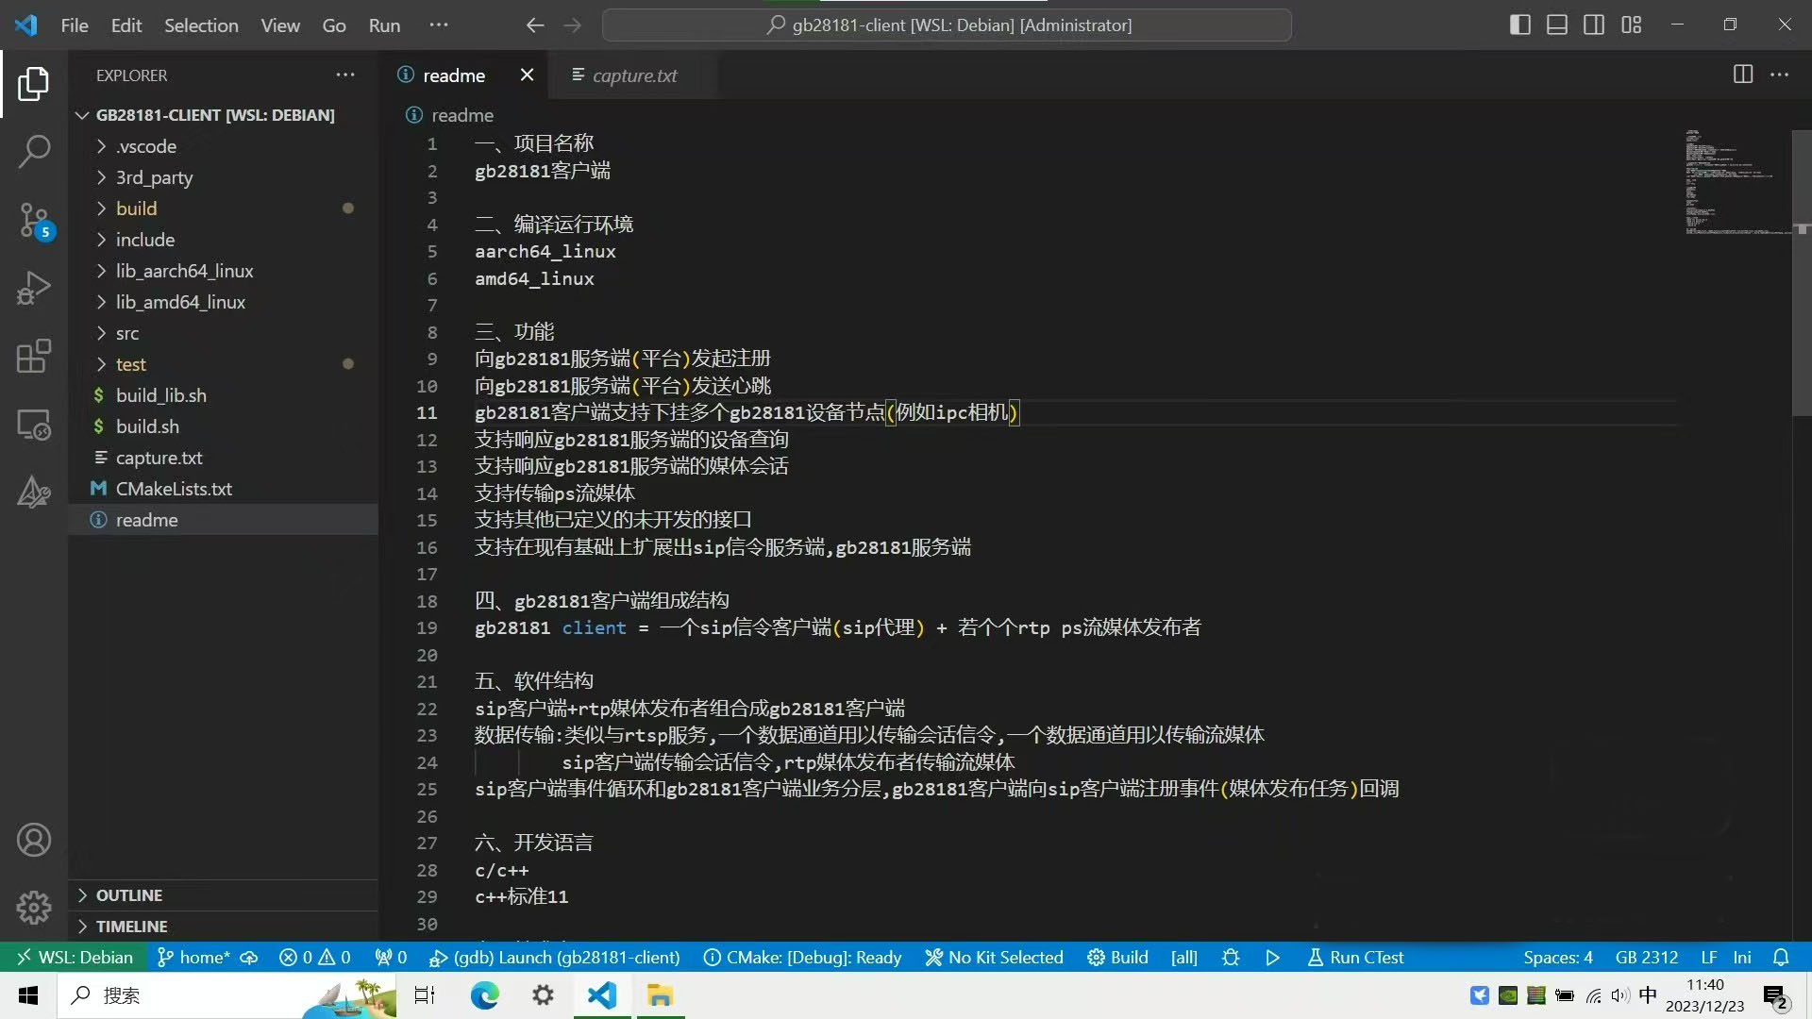Toggle the Secondary Side Bar layout button
The image size is (1812, 1019).
(1594, 25)
